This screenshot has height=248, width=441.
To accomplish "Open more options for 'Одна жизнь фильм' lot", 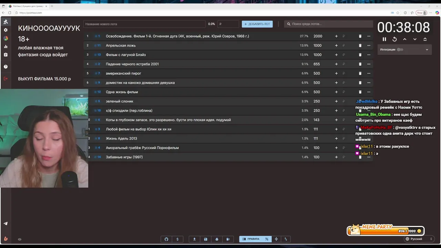I will [x=369, y=92].
